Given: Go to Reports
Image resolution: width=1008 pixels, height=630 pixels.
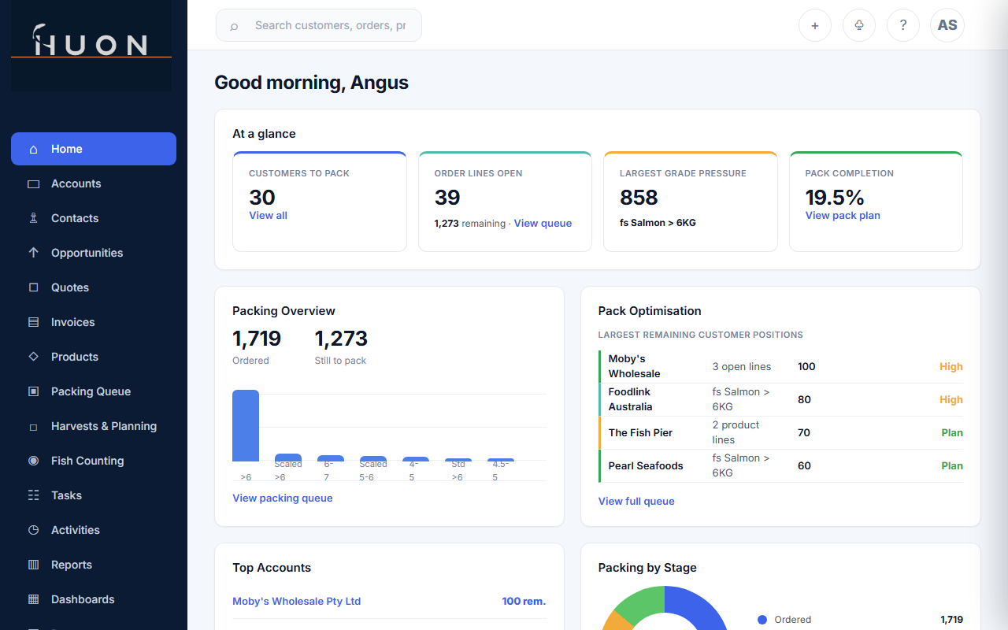Looking at the screenshot, I should tap(94, 565).
